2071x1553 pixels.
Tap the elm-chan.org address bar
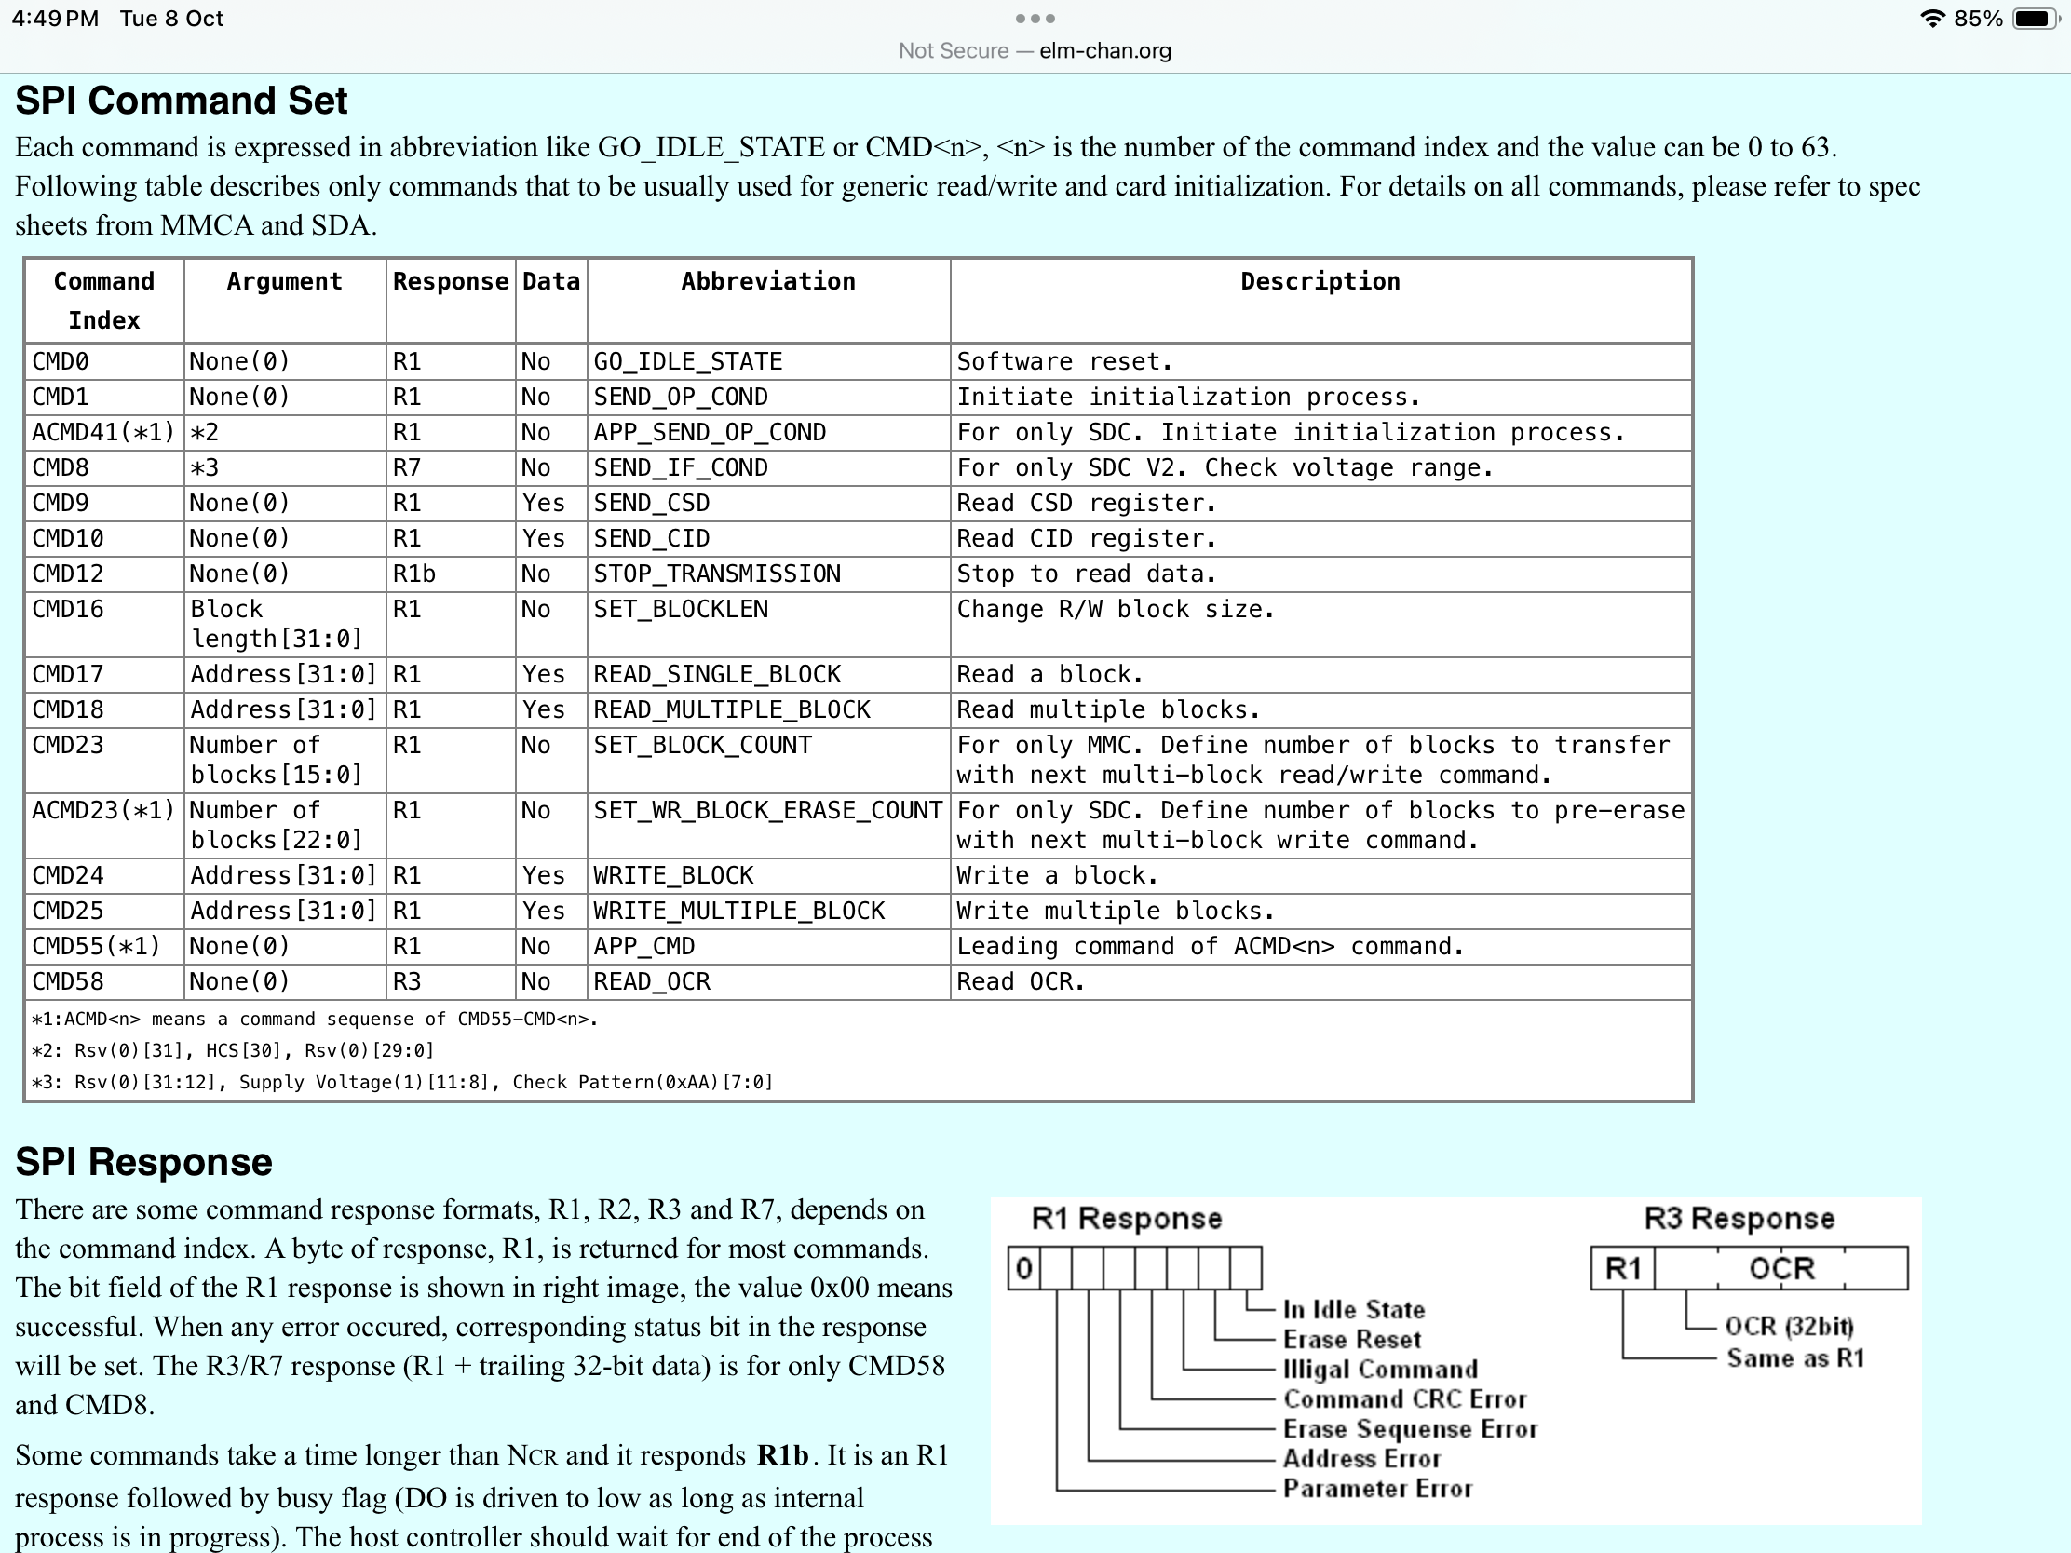1035,50
